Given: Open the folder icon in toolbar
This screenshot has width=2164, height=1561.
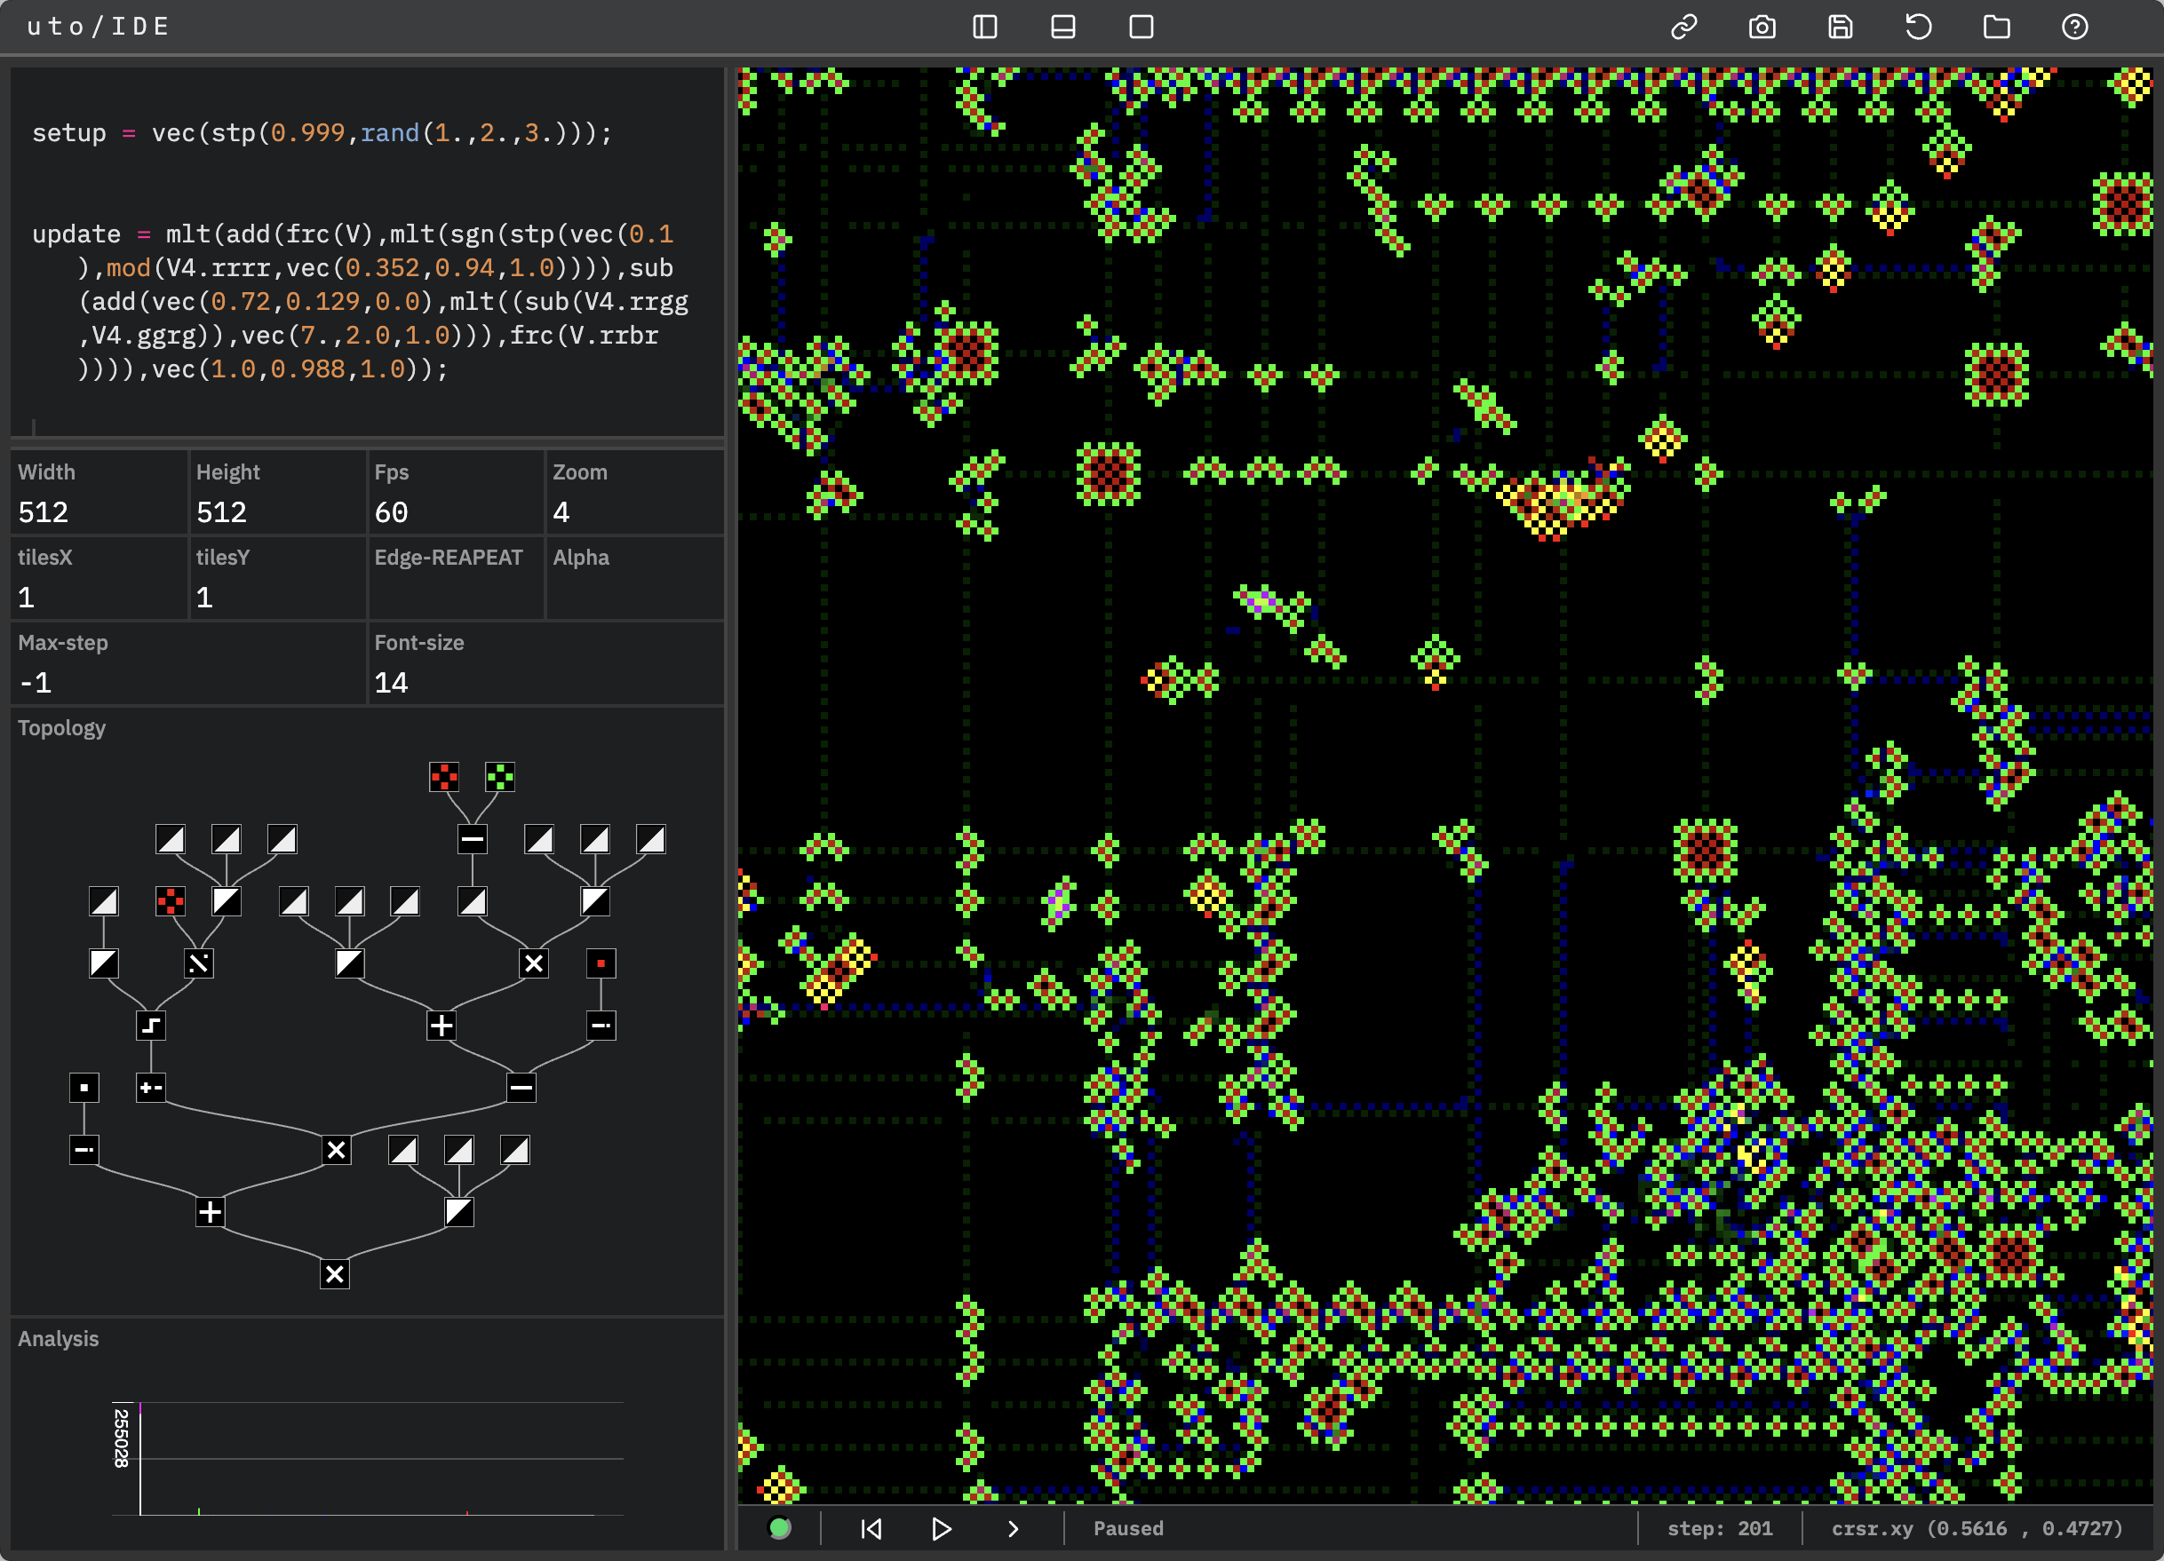Looking at the screenshot, I should tap(1996, 27).
